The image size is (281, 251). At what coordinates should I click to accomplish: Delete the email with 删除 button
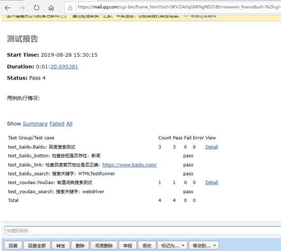[80, 245]
